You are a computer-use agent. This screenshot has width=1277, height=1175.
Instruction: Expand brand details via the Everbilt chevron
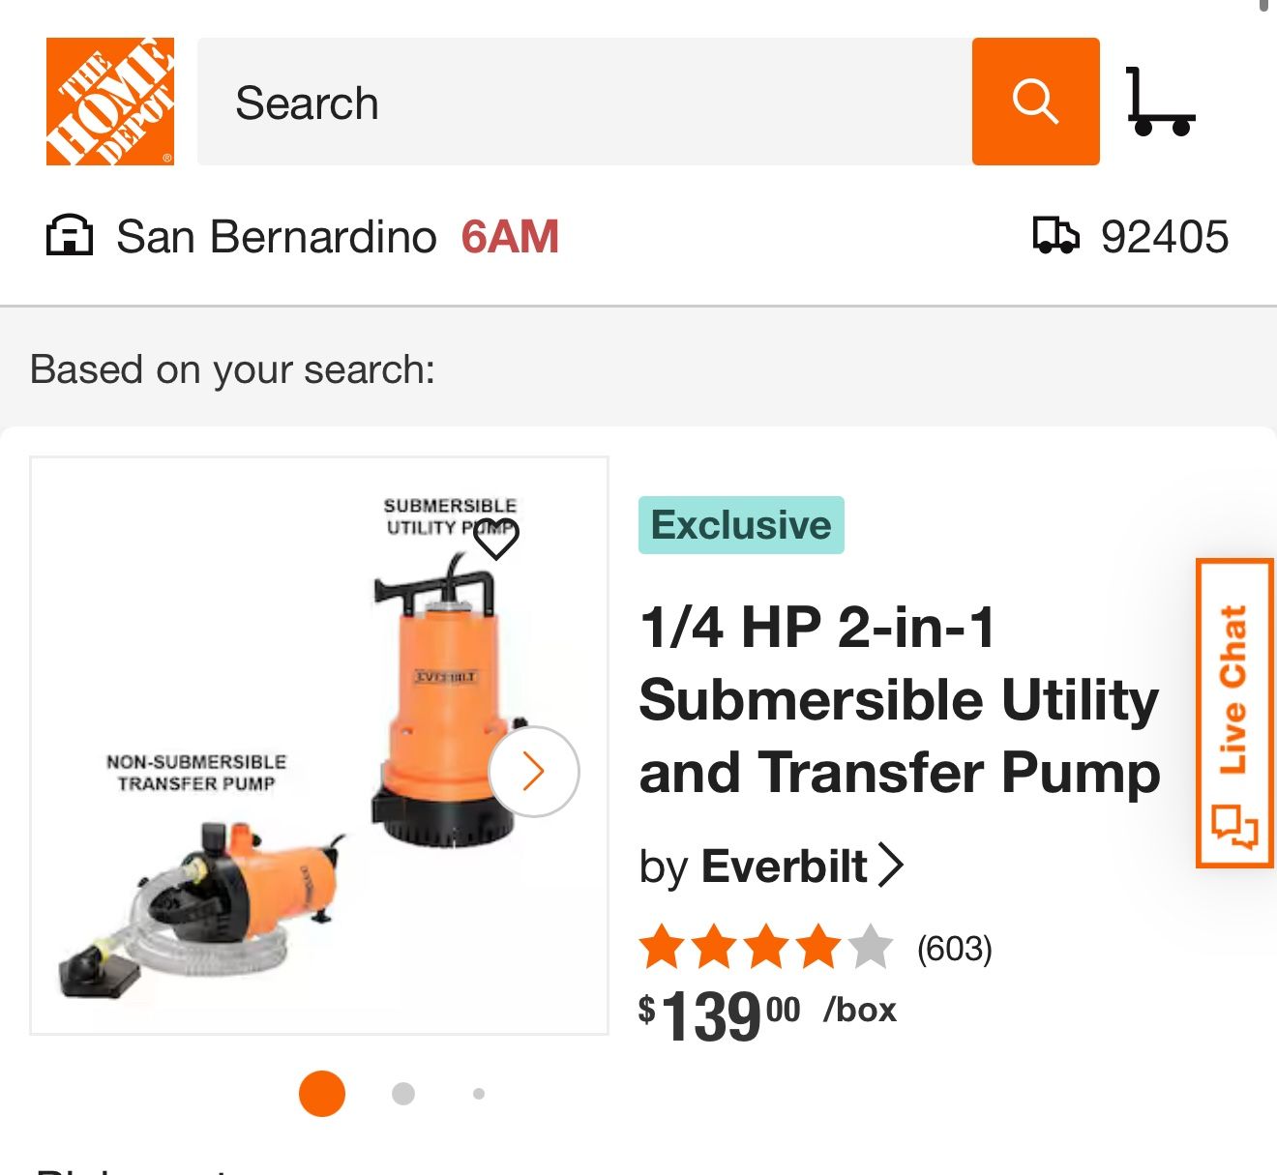pyautogui.click(x=891, y=867)
